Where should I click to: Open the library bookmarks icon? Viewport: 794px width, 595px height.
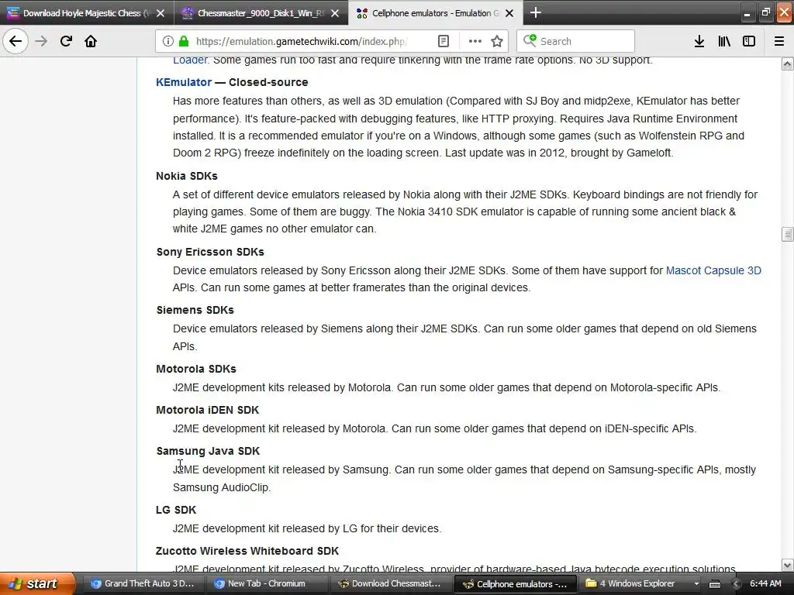pos(724,41)
